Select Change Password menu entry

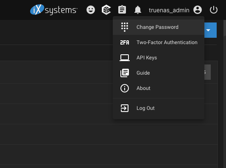pyautogui.click(x=159, y=27)
